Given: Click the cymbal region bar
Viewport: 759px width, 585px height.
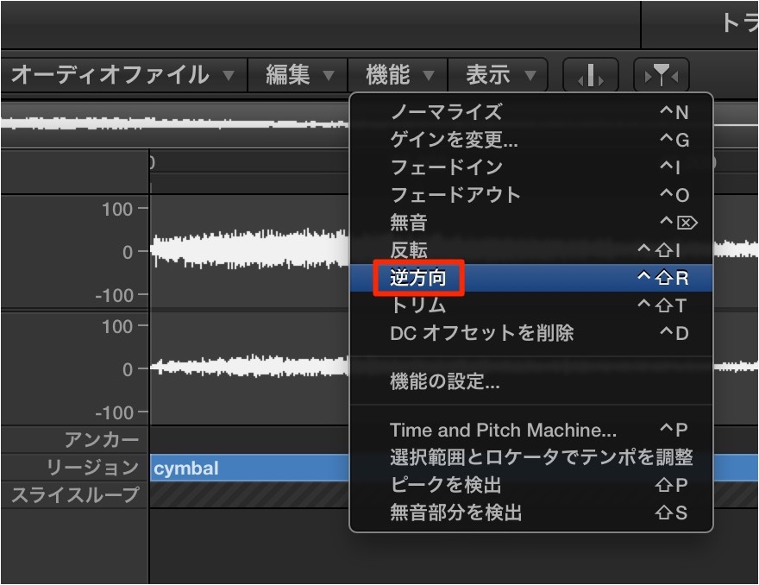Looking at the screenshot, I should coord(249,469).
